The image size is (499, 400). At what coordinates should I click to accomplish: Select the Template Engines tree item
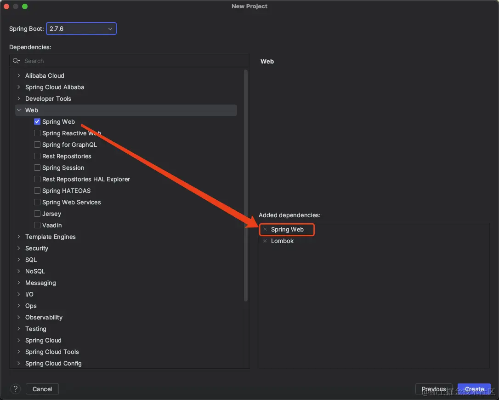pos(51,237)
